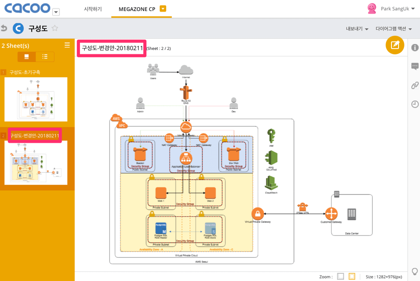Open the history clock icon

tap(415, 104)
